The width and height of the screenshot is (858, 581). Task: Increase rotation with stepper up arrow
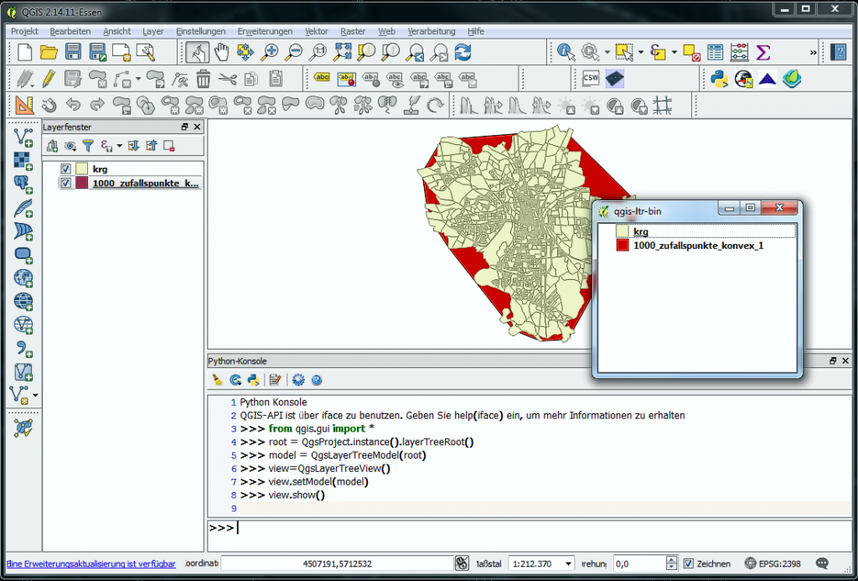tap(671, 560)
